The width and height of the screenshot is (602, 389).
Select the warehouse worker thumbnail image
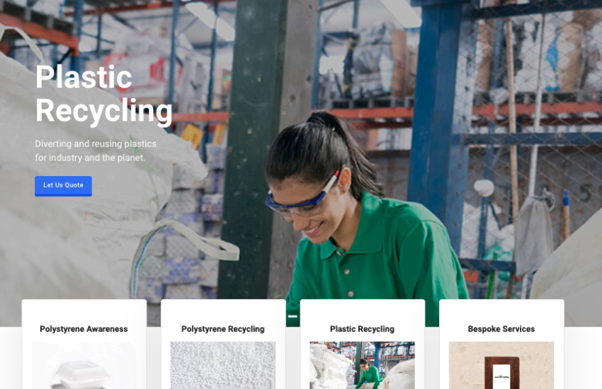pos(362,365)
